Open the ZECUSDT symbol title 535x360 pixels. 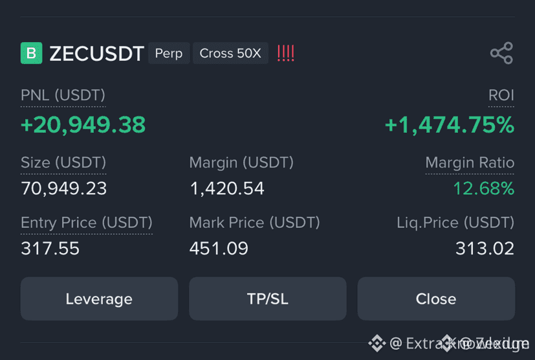point(96,54)
